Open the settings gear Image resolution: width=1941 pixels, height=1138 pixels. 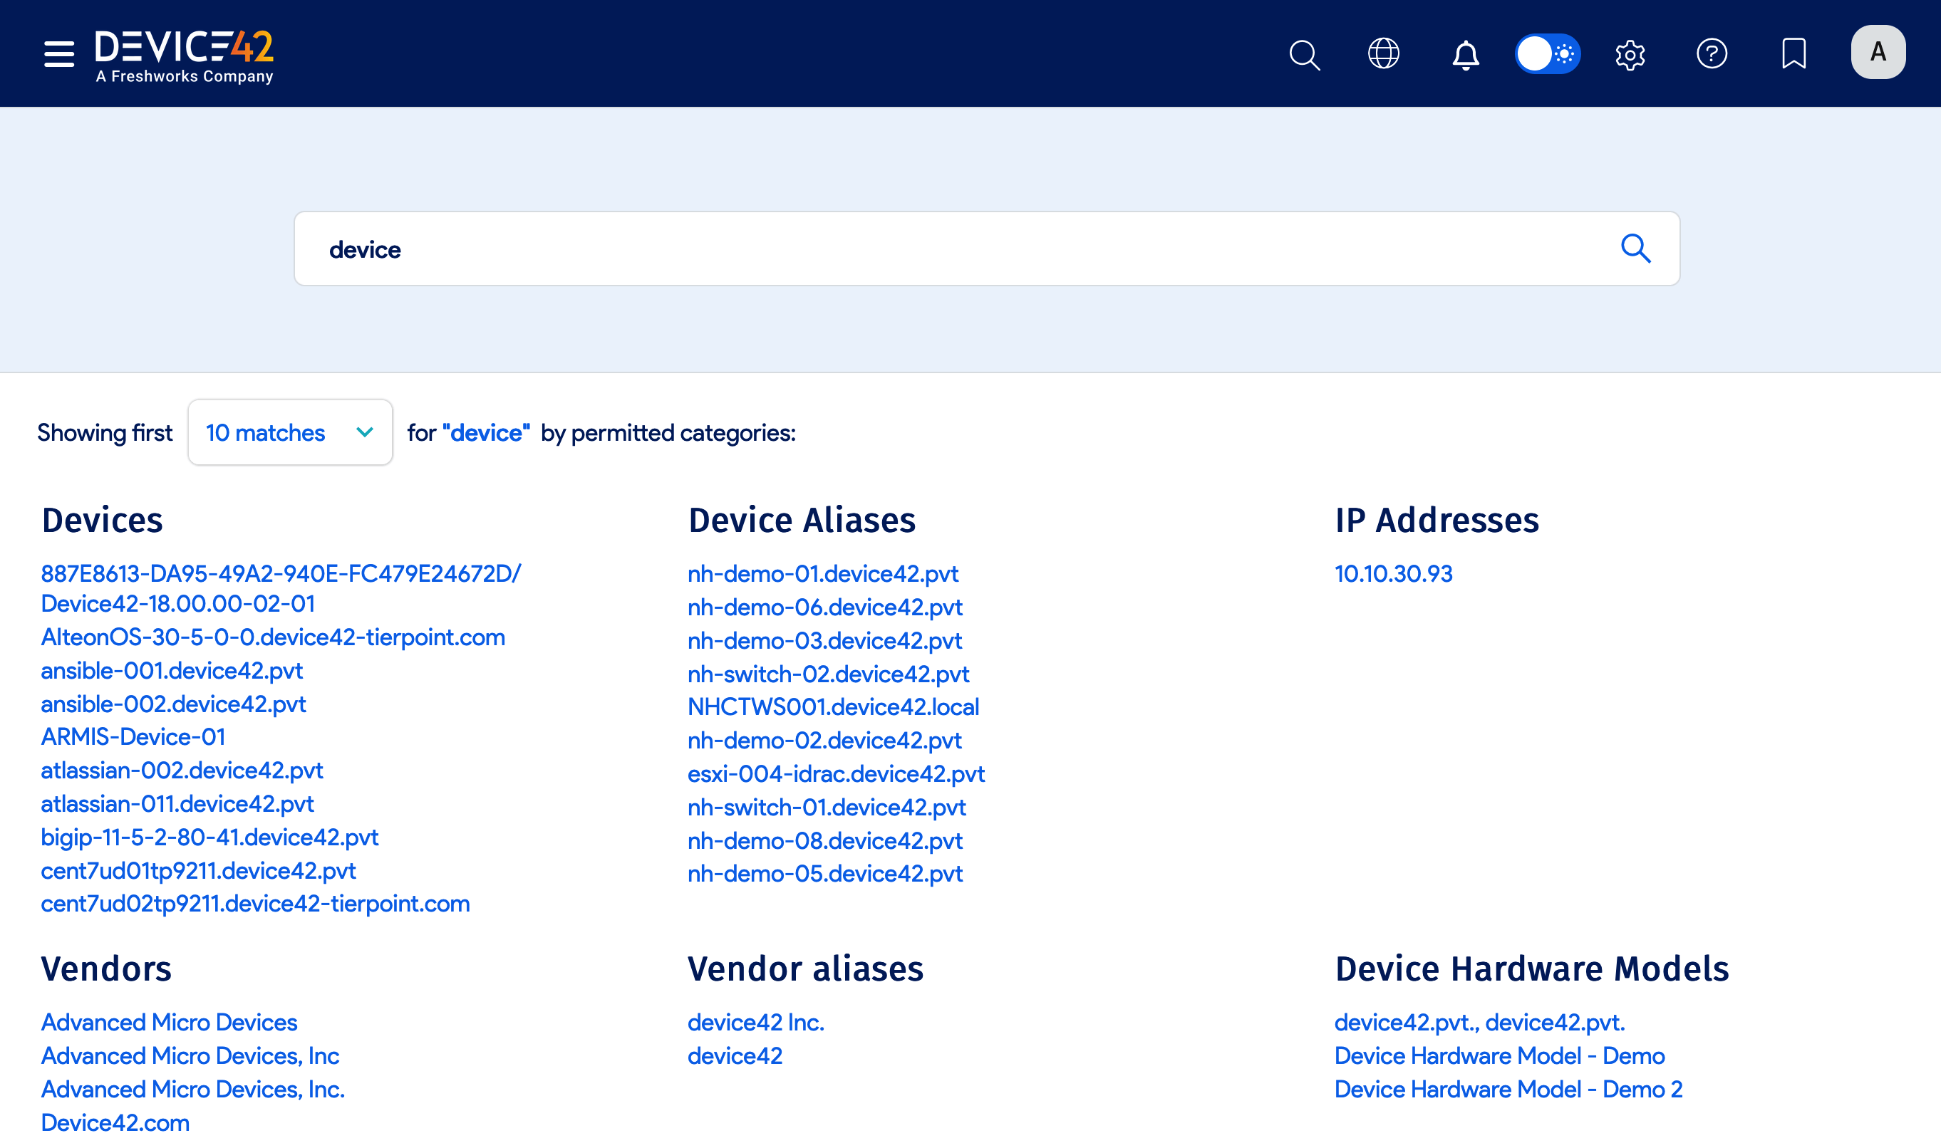(1630, 54)
